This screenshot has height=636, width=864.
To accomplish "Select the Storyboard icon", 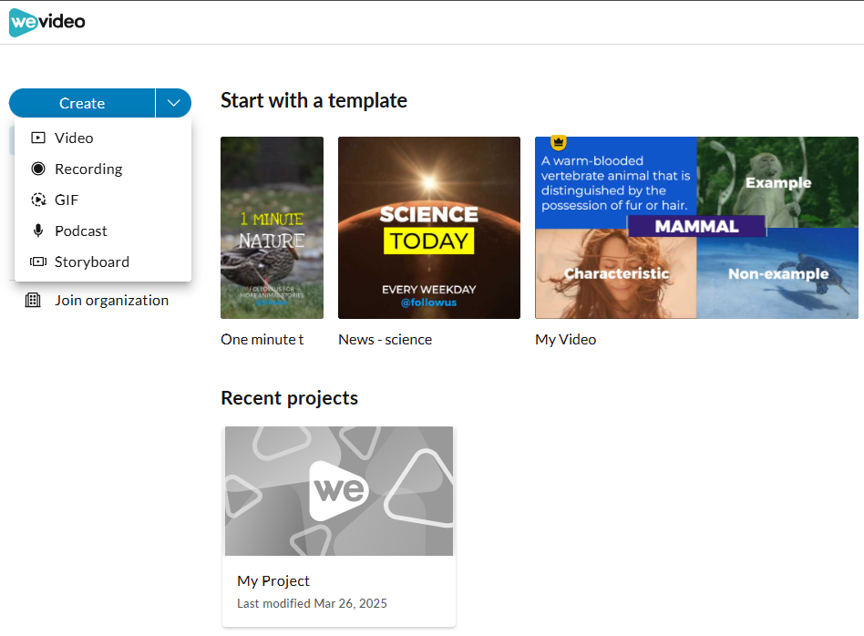I will 36,262.
